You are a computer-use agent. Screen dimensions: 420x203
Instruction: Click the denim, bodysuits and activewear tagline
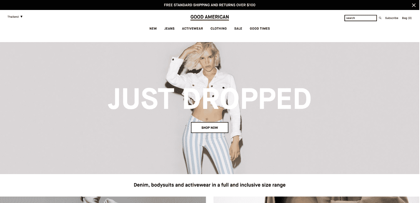pyautogui.click(x=210, y=185)
